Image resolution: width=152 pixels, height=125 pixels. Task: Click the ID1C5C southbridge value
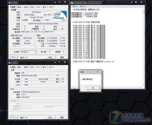point(43,82)
